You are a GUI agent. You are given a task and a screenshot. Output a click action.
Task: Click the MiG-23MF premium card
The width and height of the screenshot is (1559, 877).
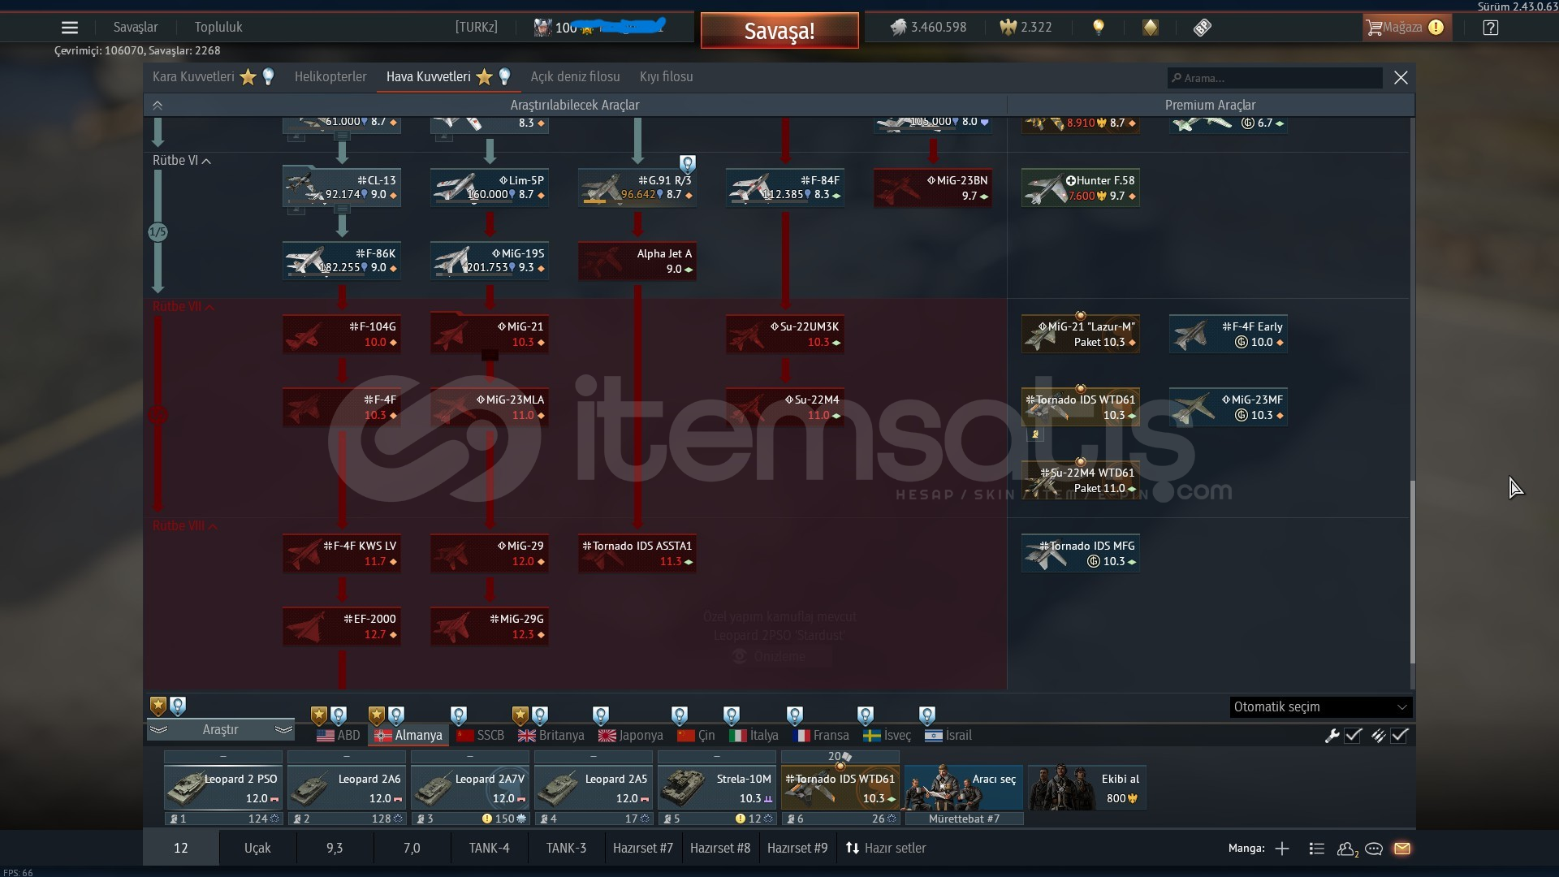[x=1229, y=407]
